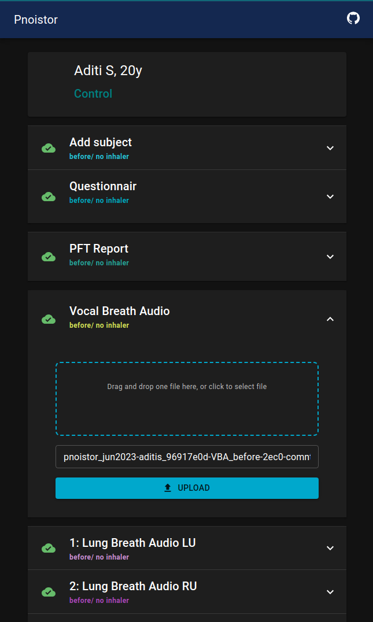Image resolution: width=373 pixels, height=622 pixels.
Task: Select the Aditi S, 20y subject heading
Action: [x=108, y=71]
